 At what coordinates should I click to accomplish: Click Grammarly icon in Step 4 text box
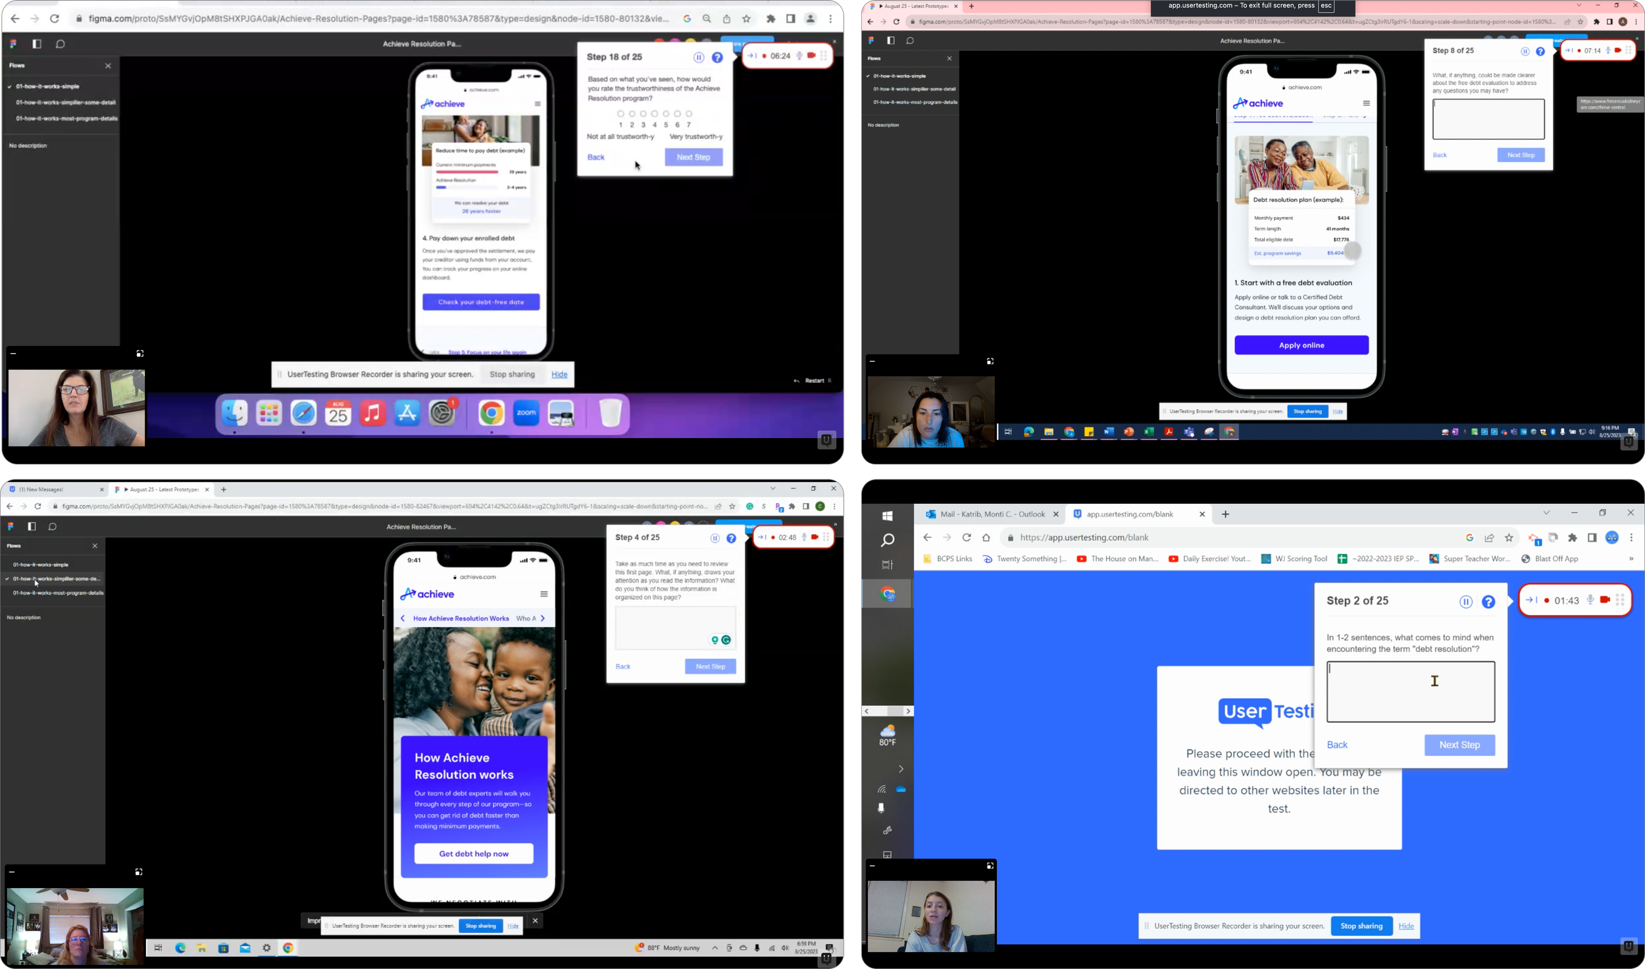point(726,640)
